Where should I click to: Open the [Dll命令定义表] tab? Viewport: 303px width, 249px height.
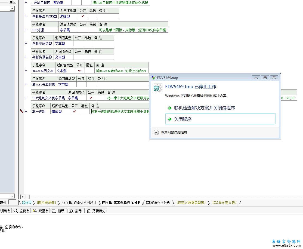click(224, 202)
